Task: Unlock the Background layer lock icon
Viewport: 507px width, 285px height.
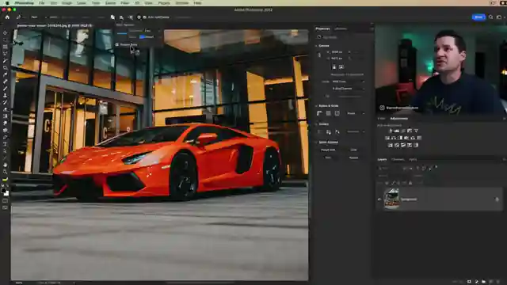Action: (497, 199)
